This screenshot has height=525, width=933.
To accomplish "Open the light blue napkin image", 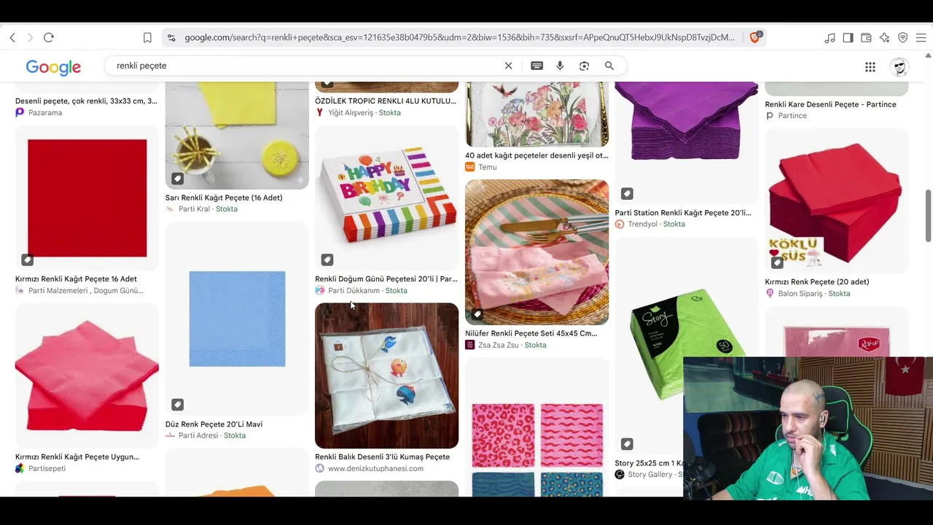I will pyautogui.click(x=237, y=319).
